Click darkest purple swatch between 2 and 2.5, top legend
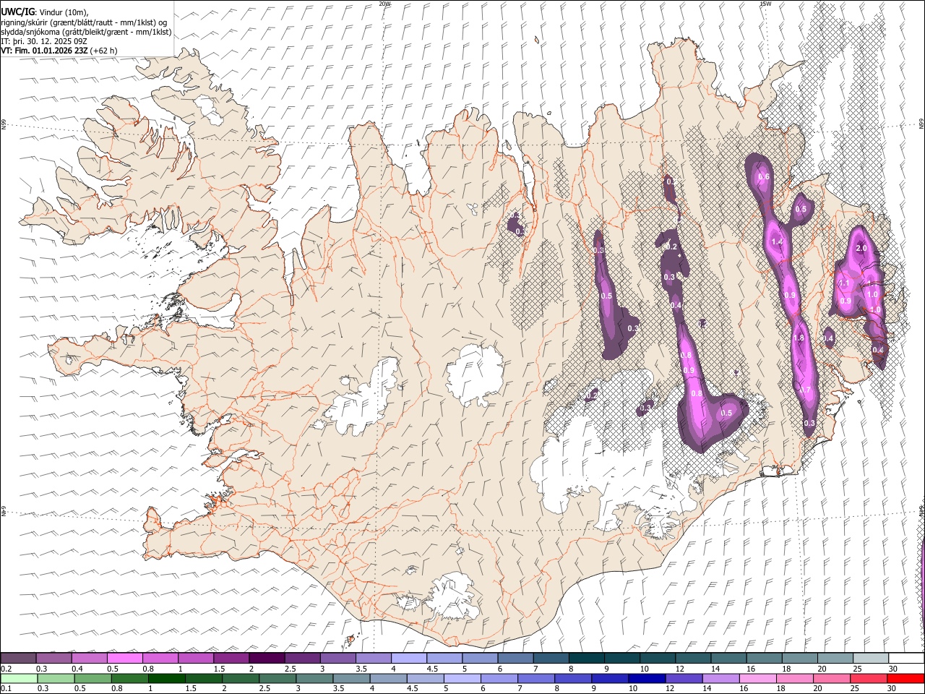The width and height of the screenshot is (925, 694). tap(267, 658)
